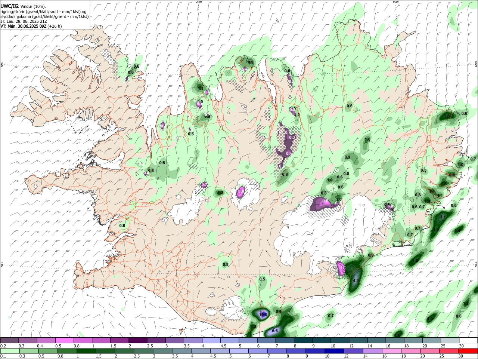Screen dimensions: 478x359
Task: Click the 'VT: Mán. 30.06.2025 09Z' valid time
Action: (x=23, y=26)
